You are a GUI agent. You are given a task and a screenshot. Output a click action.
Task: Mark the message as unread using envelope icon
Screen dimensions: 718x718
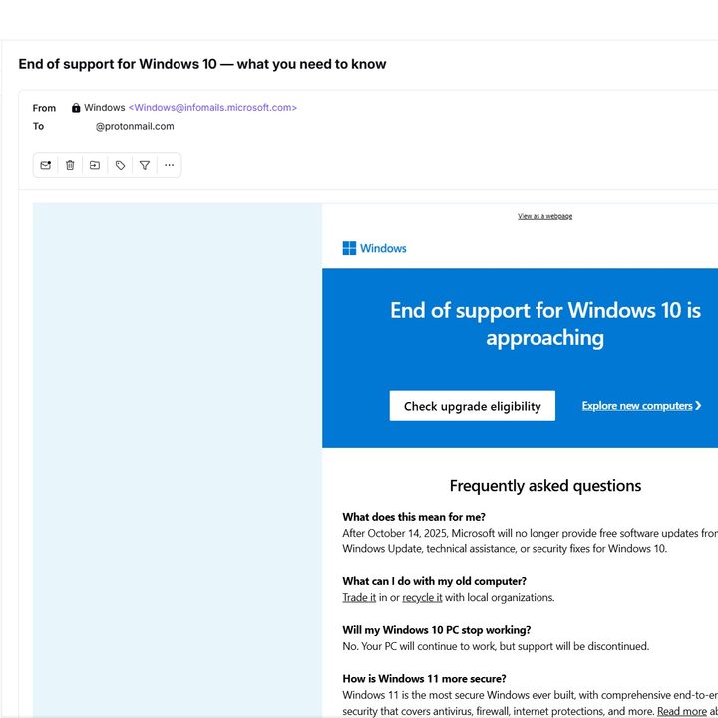pyautogui.click(x=45, y=165)
